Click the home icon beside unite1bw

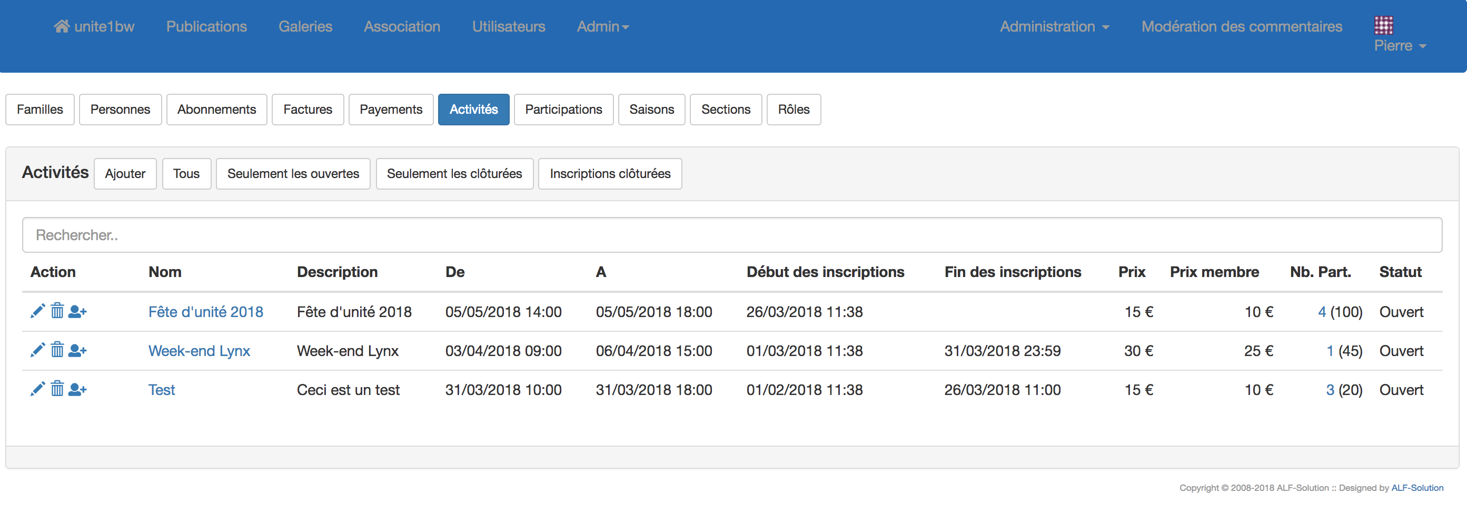[x=62, y=26]
